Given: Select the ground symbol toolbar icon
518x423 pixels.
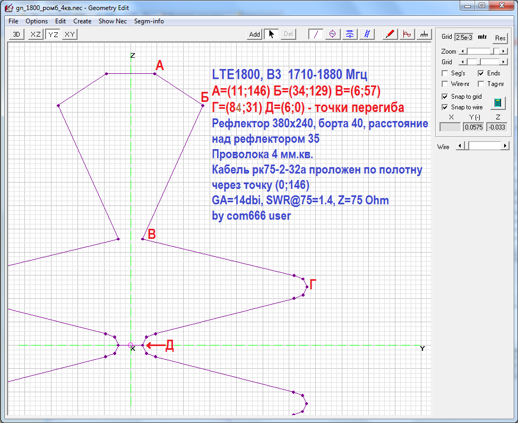Looking at the screenshot, I should [x=424, y=34].
